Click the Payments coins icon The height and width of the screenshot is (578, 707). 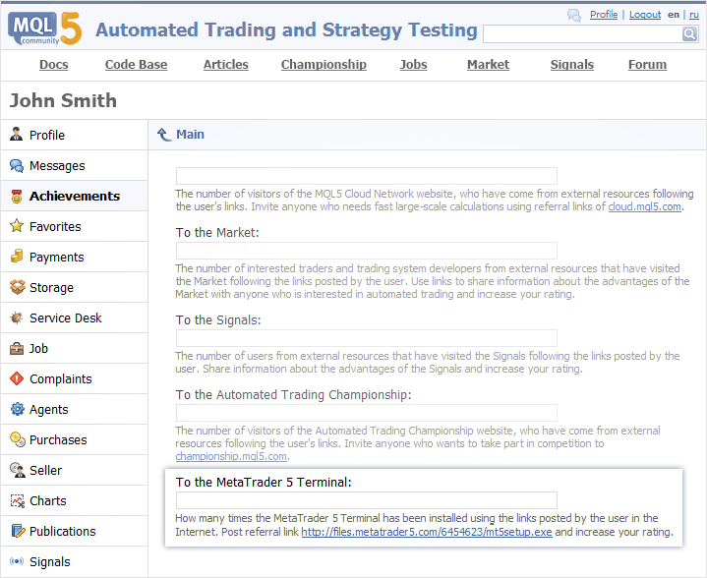[x=17, y=258]
